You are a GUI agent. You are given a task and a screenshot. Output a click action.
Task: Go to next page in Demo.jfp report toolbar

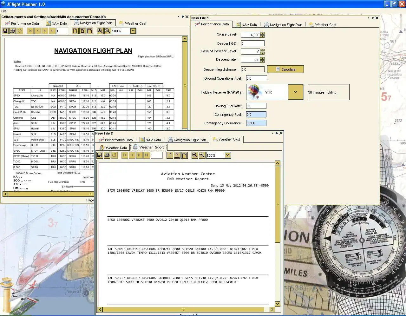[x=45, y=31]
